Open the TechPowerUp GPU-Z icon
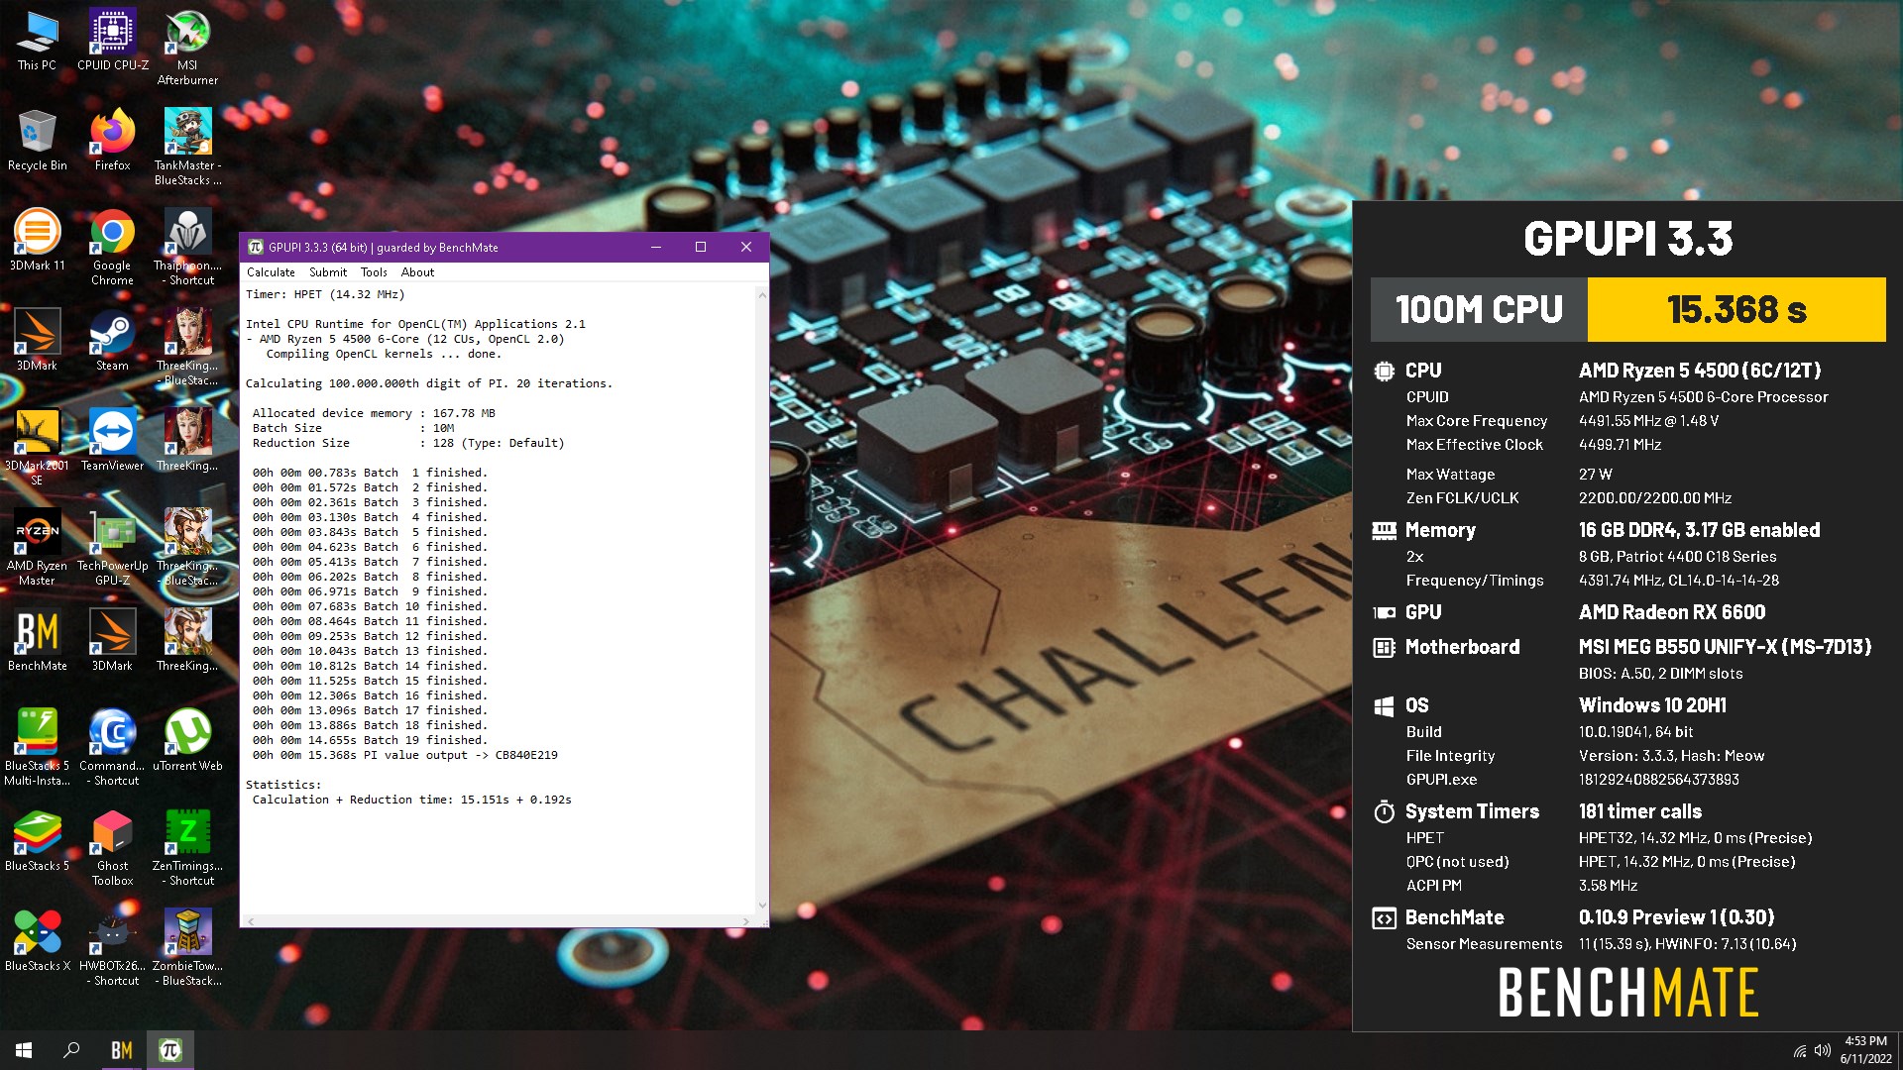 [x=113, y=547]
